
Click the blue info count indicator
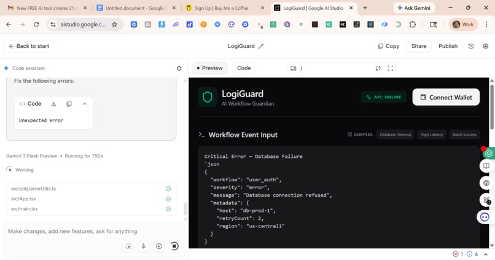coord(472,254)
